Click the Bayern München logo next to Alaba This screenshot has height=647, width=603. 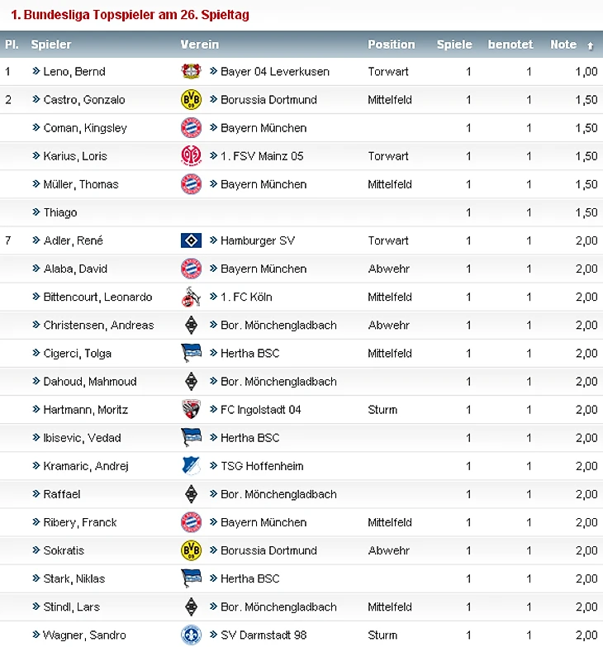click(x=191, y=269)
